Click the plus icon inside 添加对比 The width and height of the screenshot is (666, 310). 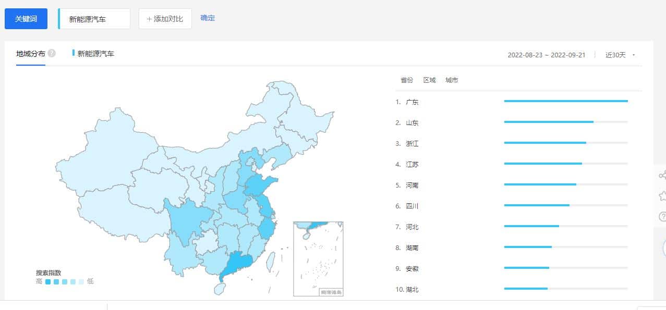(150, 18)
